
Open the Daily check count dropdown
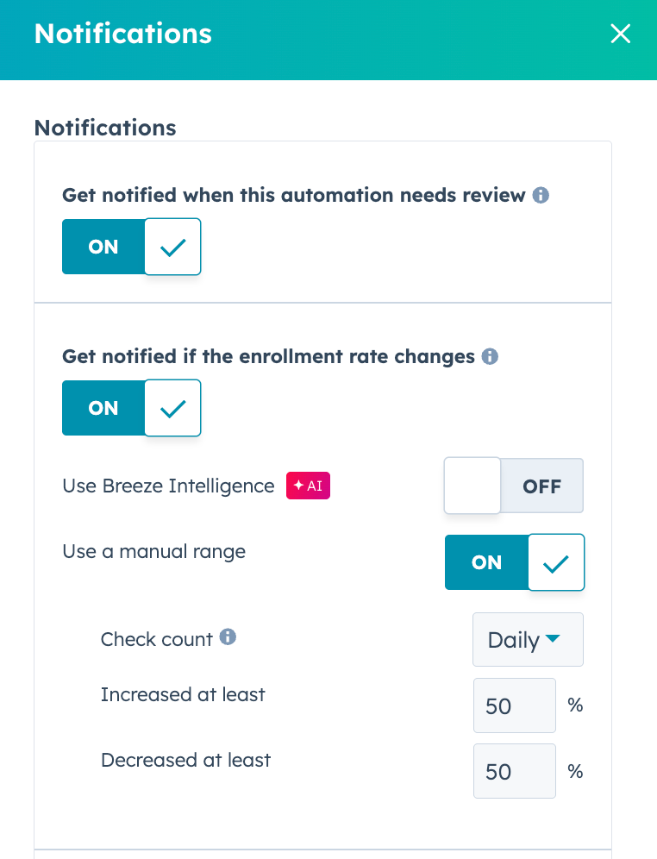tap(528, 639)
